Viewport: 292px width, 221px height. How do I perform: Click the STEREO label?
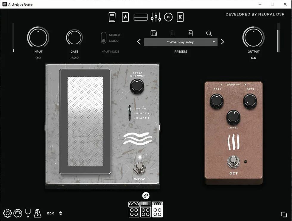[x=114, y=35]
